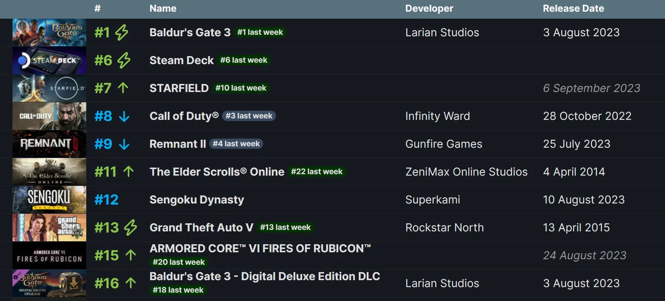Screen dimensions: 665x301
Task: Open ARMORED CORE VI FIRES OF RUBICON link
Action: pyautogui.click(x=260, y=249)
